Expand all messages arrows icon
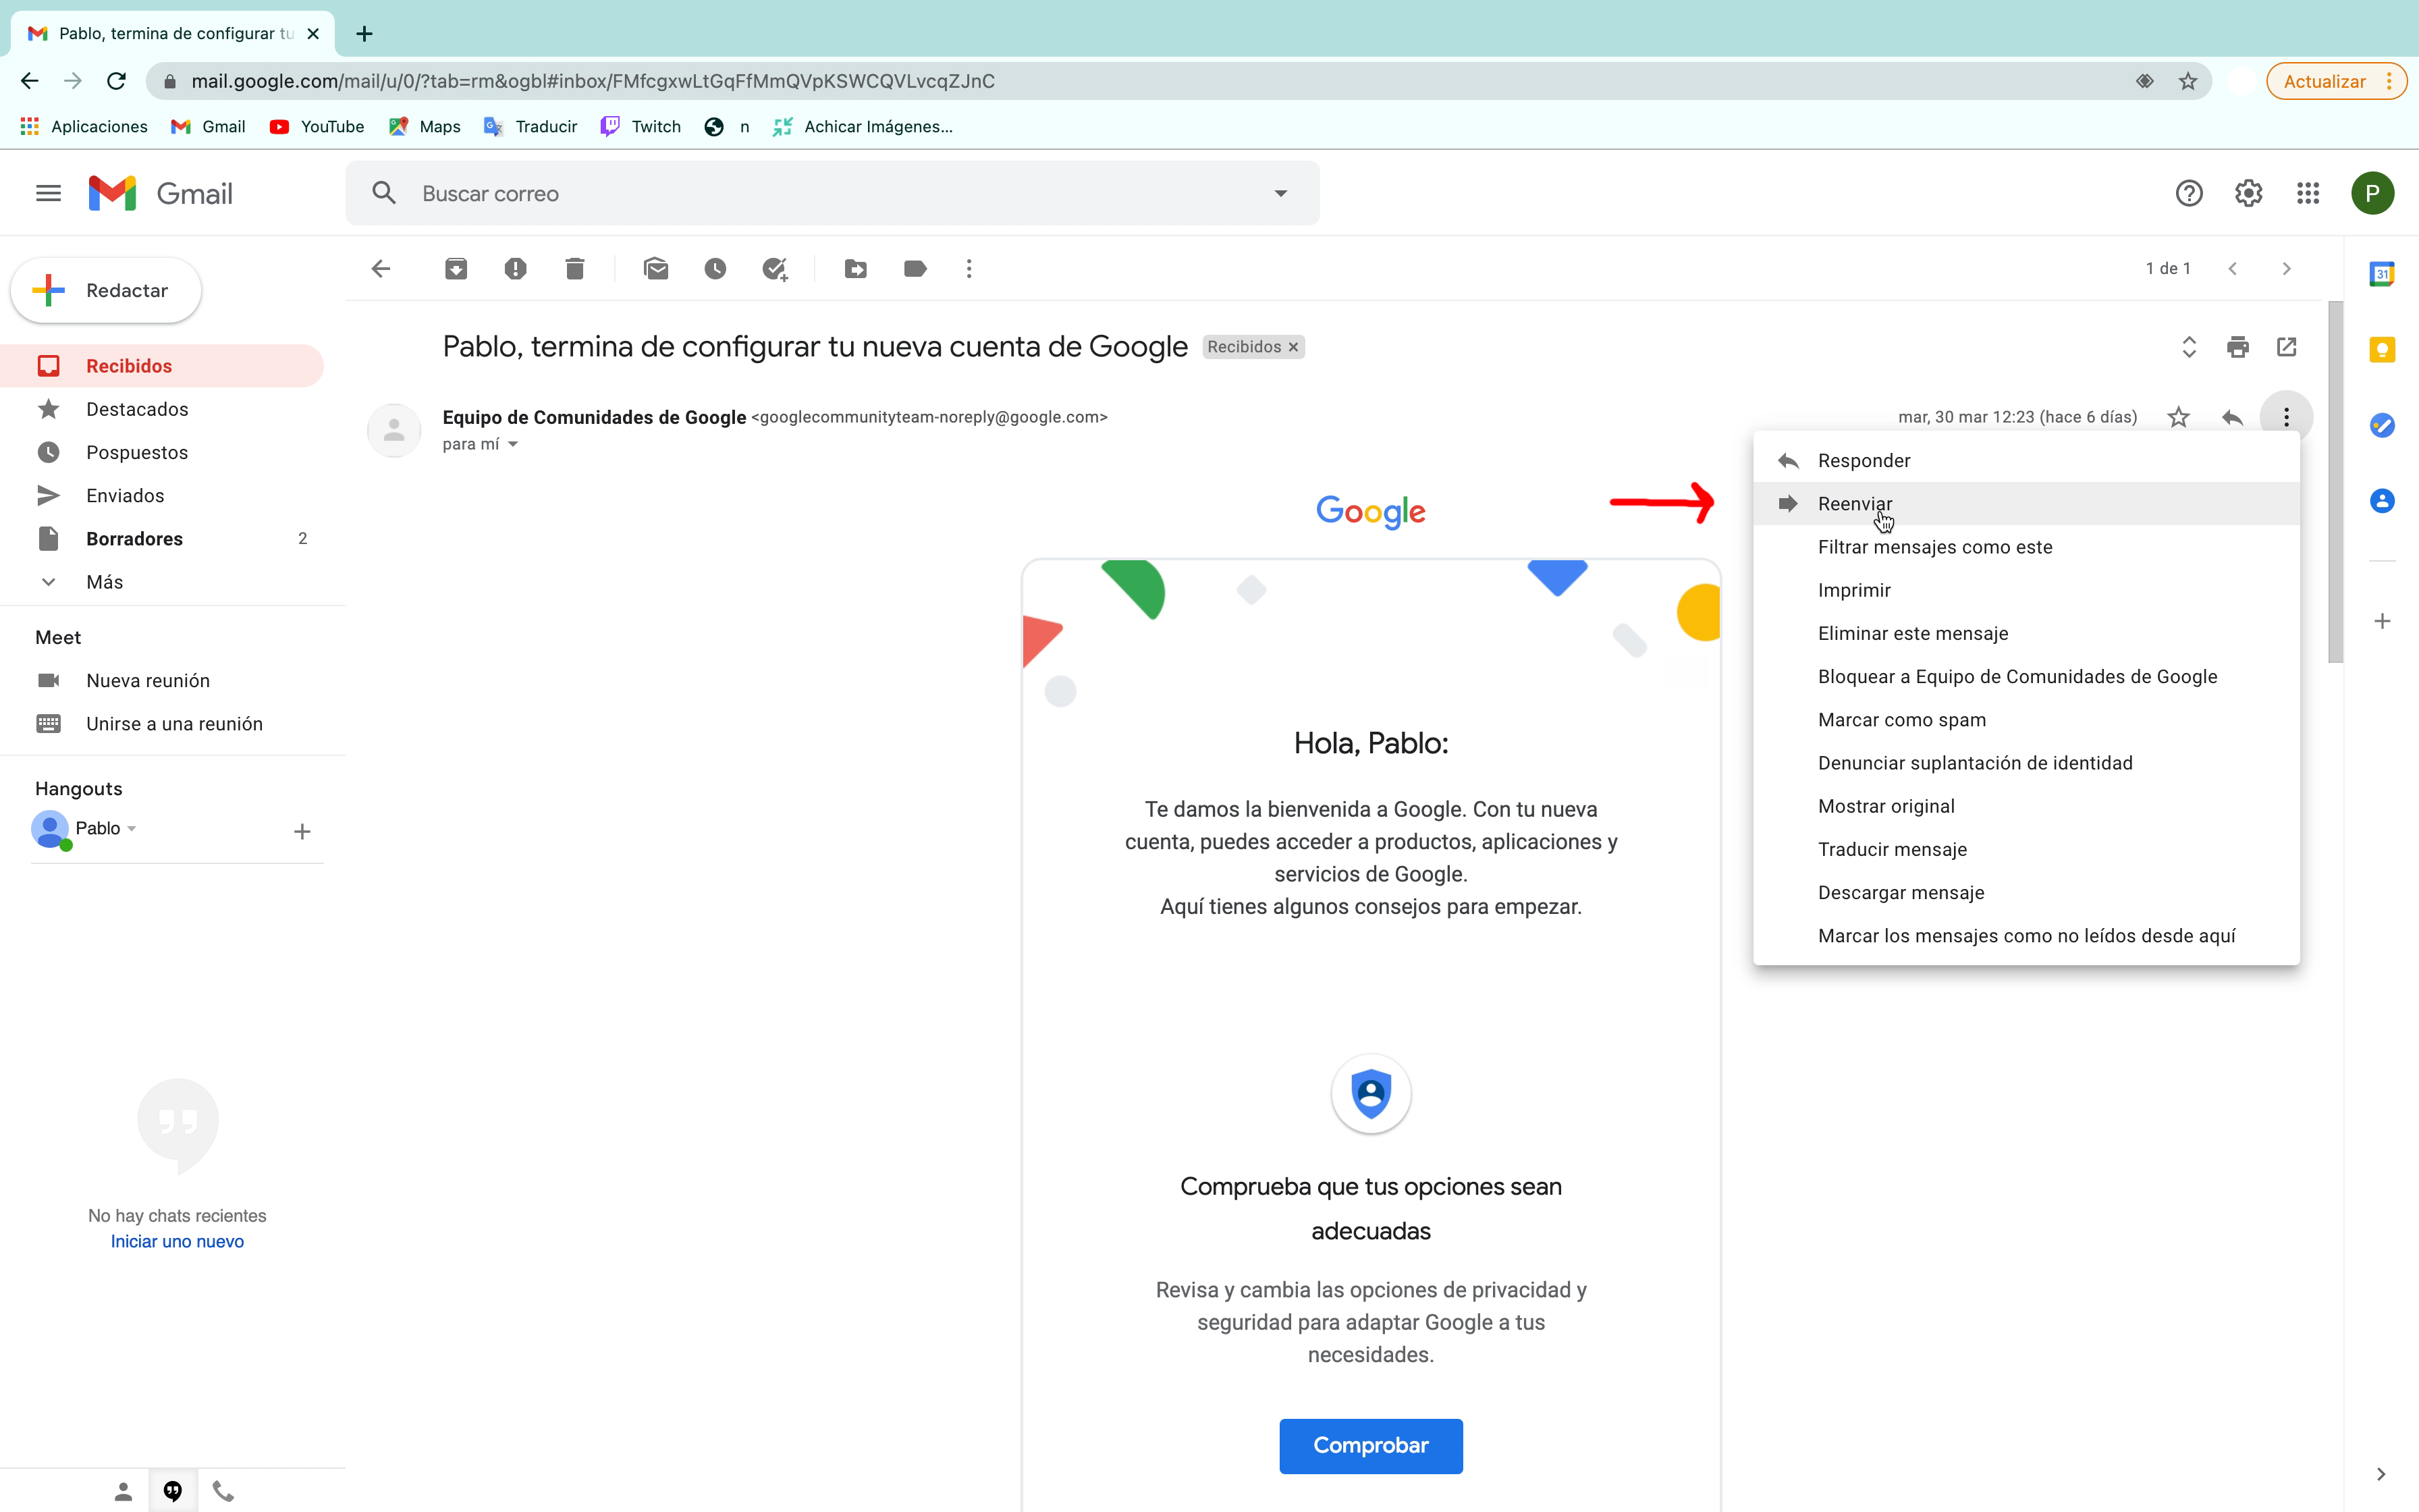2419x1512 pixels. click(x=2188, y=347)
